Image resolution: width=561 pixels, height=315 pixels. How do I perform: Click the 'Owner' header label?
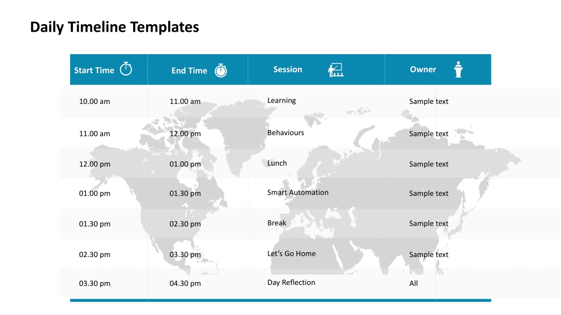pyautogui.click(x=423, y=69)
